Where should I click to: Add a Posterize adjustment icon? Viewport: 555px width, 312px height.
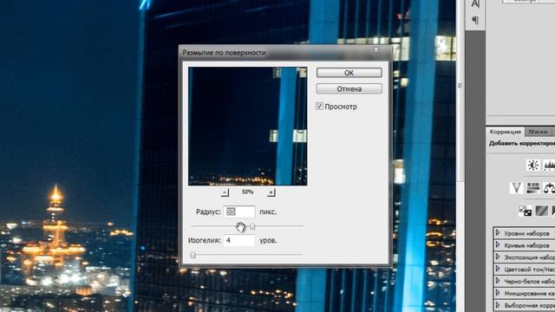click(541, 211)
